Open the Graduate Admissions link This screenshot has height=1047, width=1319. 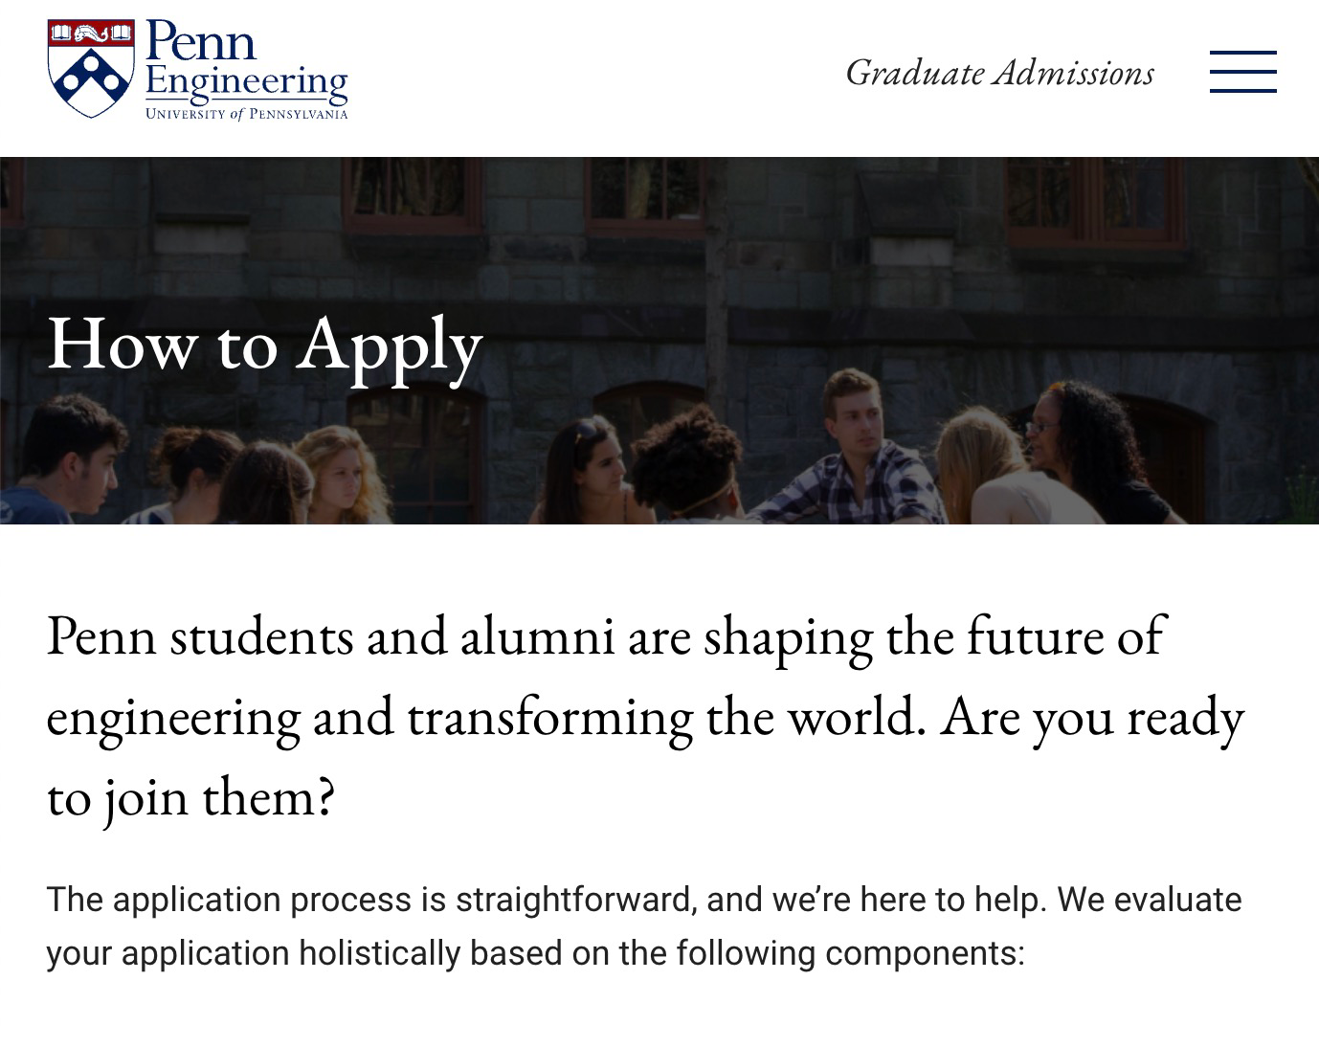[999, 73]
